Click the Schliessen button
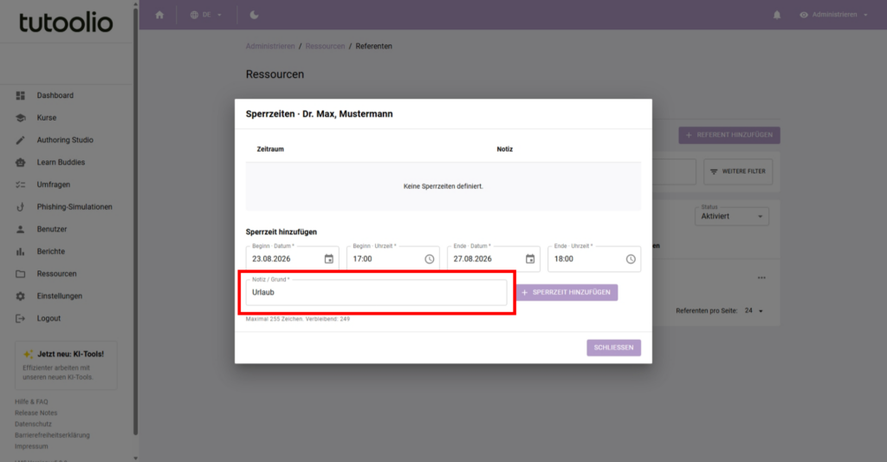 tap(614, 348)
